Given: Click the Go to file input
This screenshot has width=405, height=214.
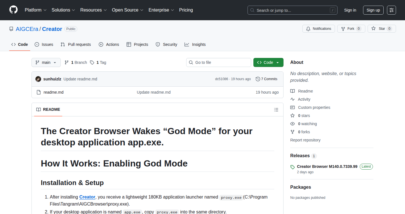Looking at the screenshot, I should tap(219, 62).
